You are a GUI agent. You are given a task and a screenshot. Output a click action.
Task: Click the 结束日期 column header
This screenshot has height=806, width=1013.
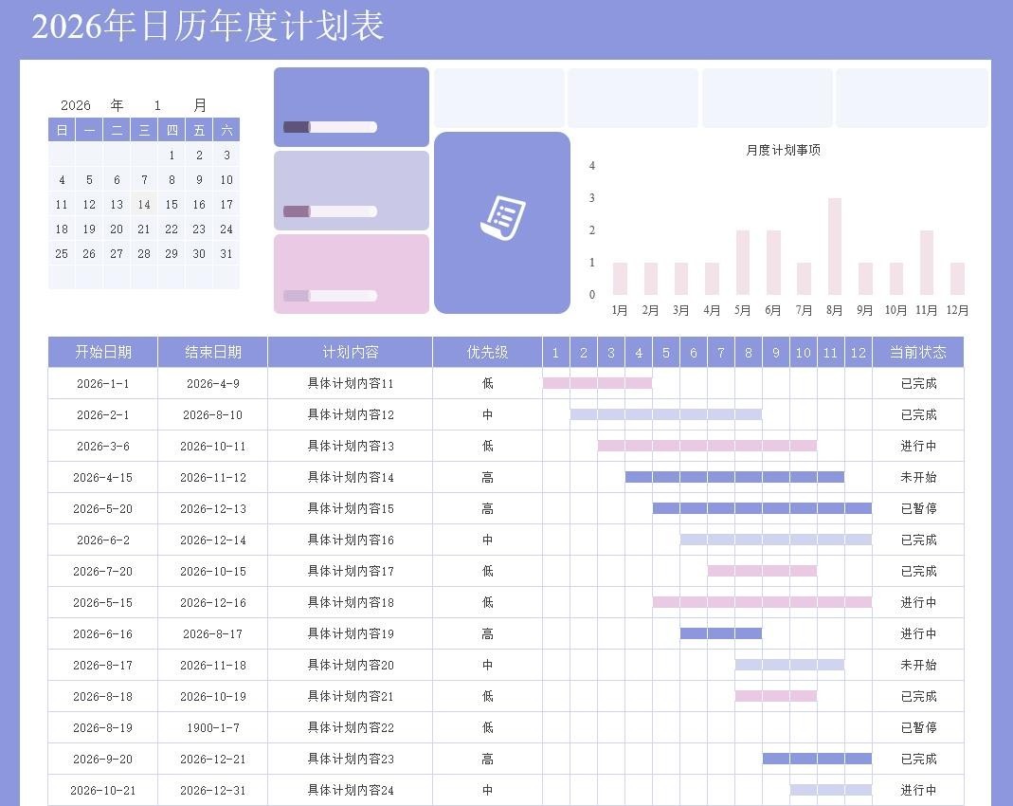click(212, 352)
